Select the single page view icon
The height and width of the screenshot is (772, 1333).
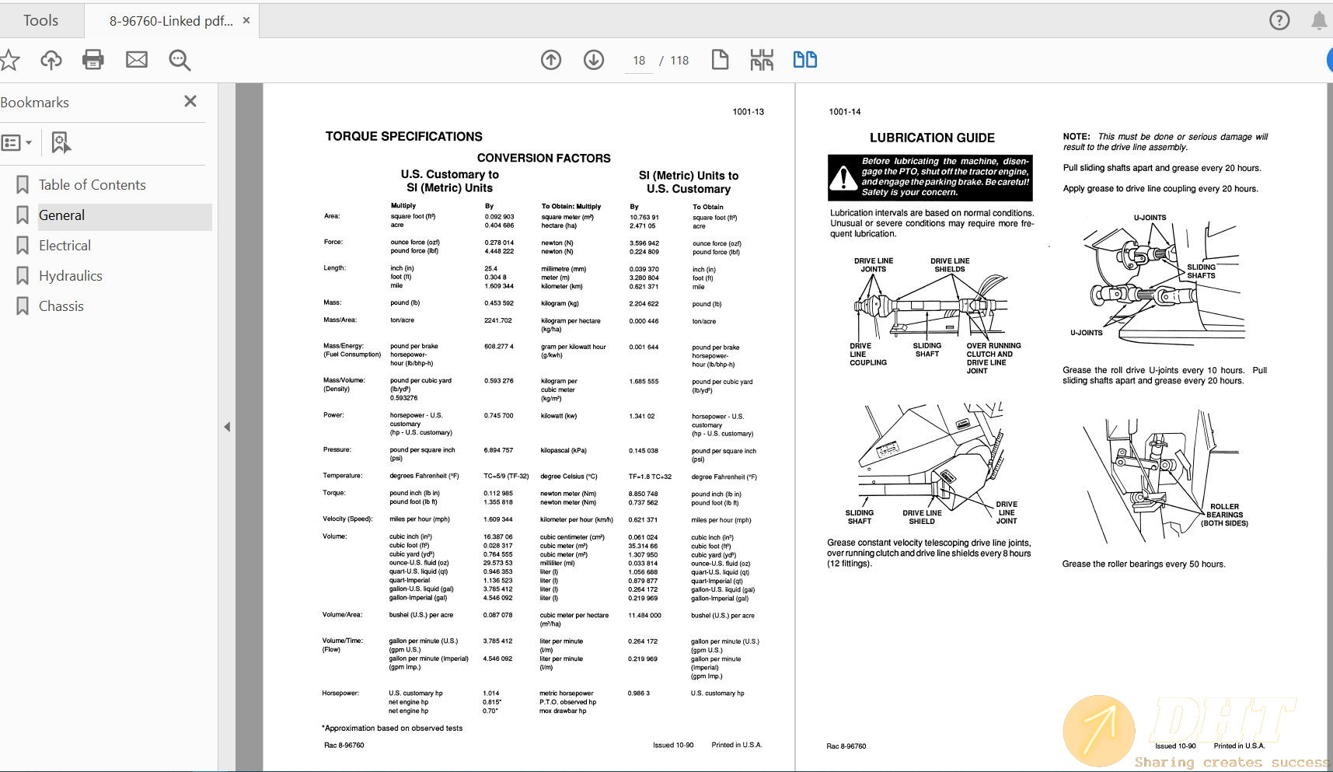coord(720,60)
